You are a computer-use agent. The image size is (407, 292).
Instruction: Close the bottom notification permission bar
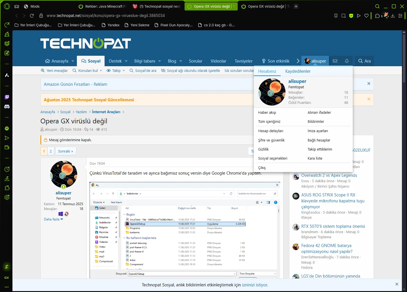[397, 284]
